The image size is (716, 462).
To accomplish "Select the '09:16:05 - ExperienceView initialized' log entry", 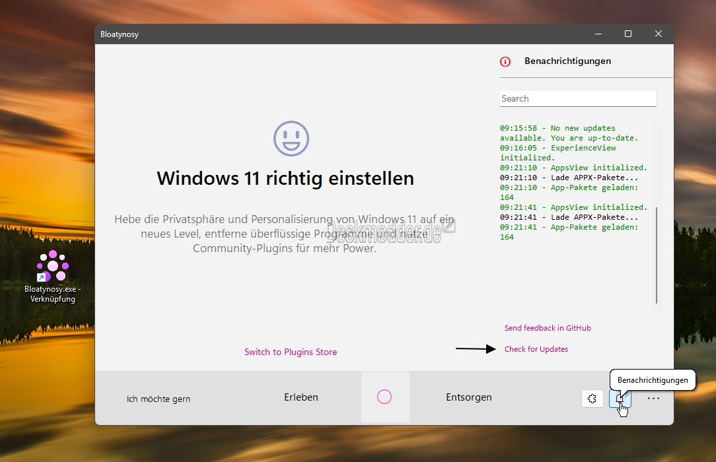I will coord(558,152).
